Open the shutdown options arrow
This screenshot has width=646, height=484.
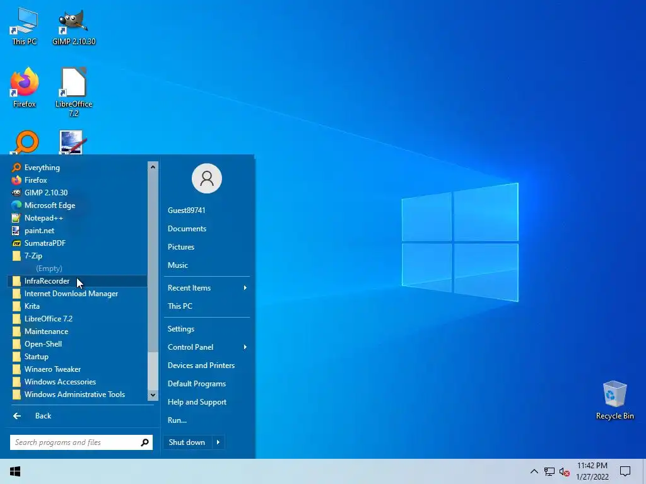tap(218, 442)
